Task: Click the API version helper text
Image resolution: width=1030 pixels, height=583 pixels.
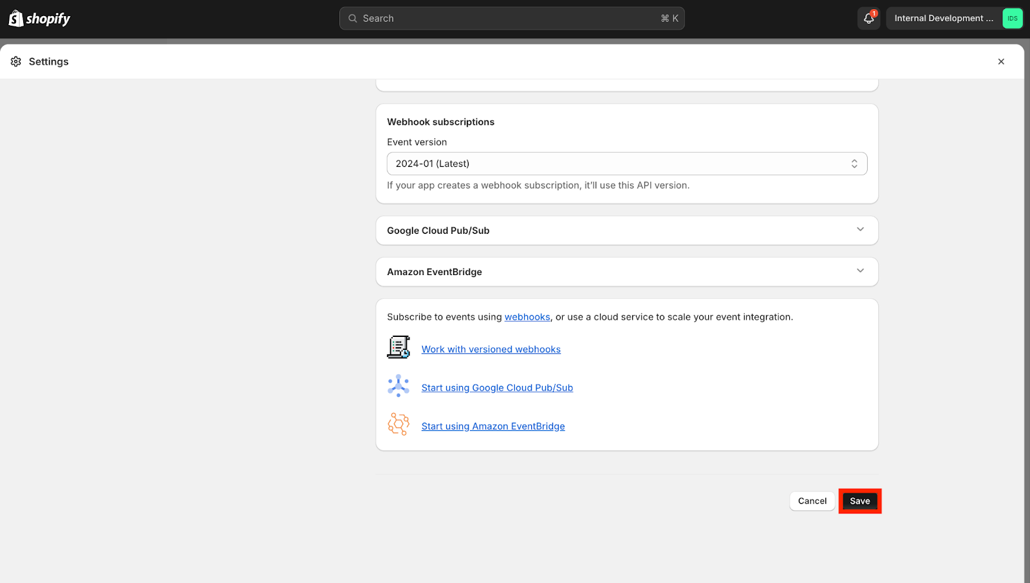Action: coord(538,186)
